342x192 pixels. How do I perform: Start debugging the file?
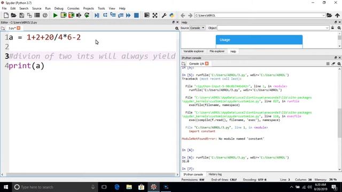click(x=97, y=15)
